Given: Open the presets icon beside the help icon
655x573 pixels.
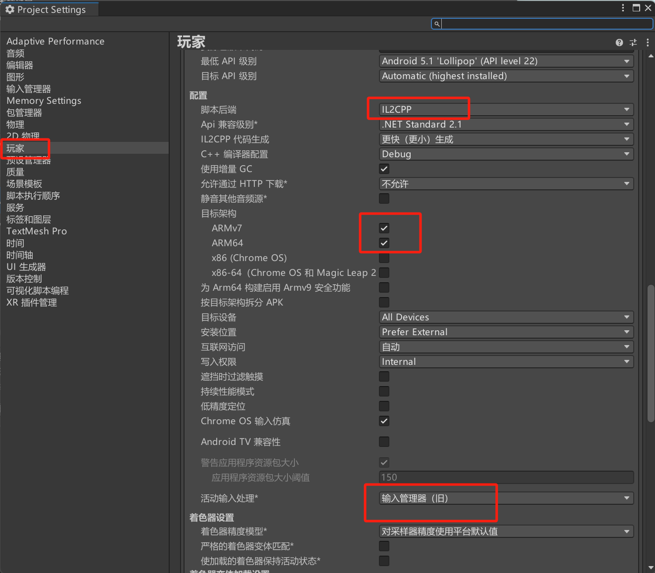Looking at the screenshot, I should click(x=633, y=43).
